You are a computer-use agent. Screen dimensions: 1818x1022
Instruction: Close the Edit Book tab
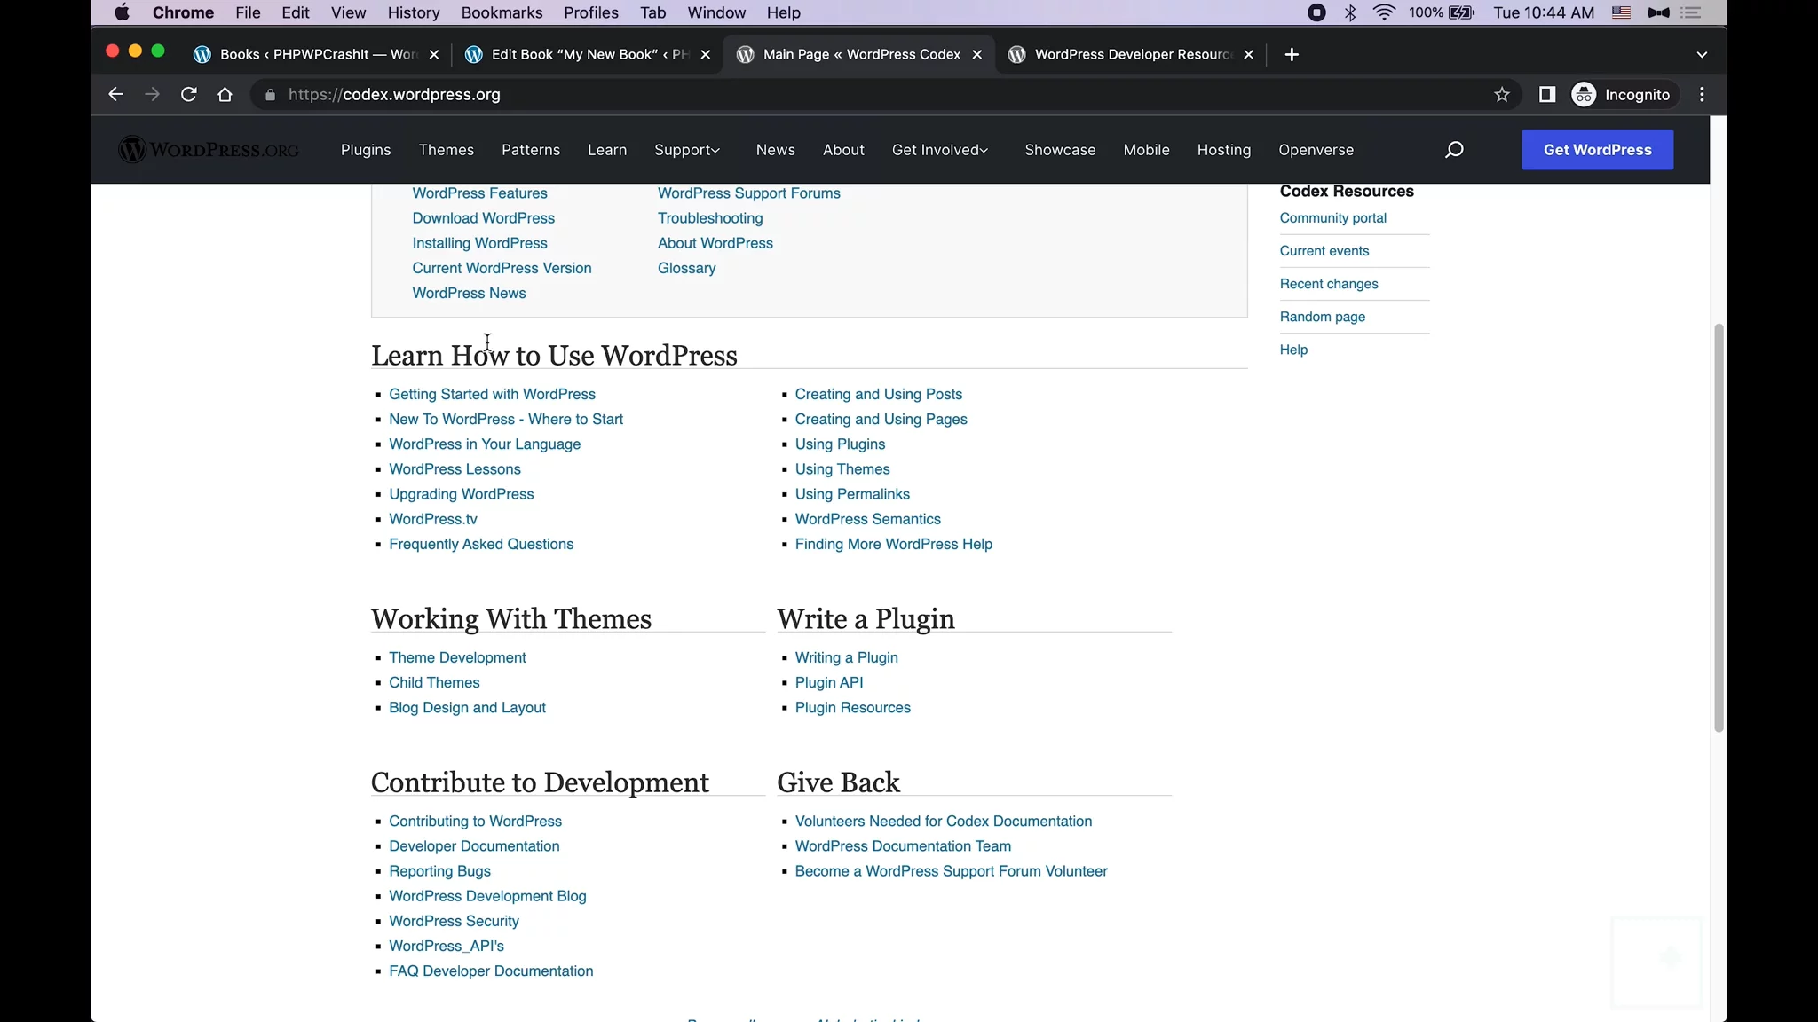(x=706, y=55)
